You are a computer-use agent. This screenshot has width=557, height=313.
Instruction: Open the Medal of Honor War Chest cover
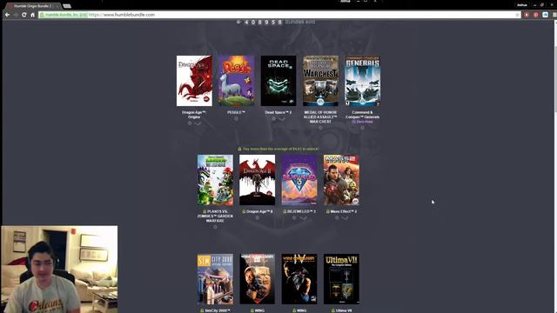tap(320, 81)
